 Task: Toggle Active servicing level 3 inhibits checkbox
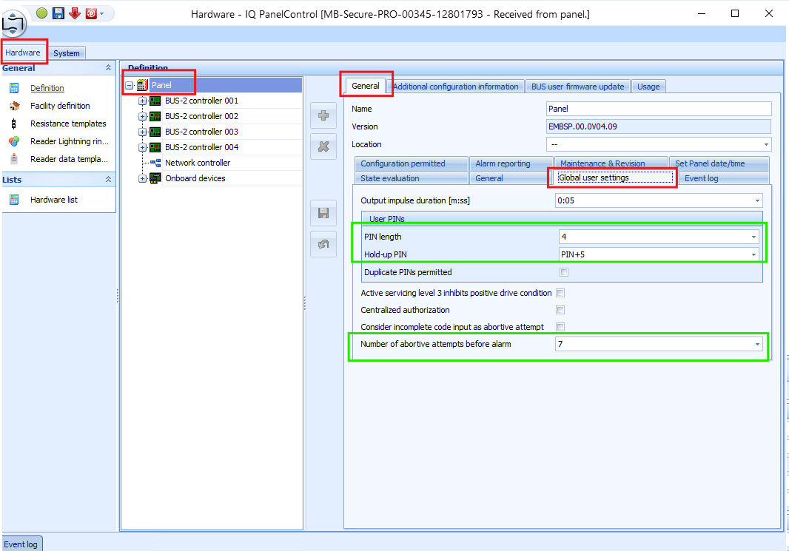pyautogui.click(x=560, y=293)
